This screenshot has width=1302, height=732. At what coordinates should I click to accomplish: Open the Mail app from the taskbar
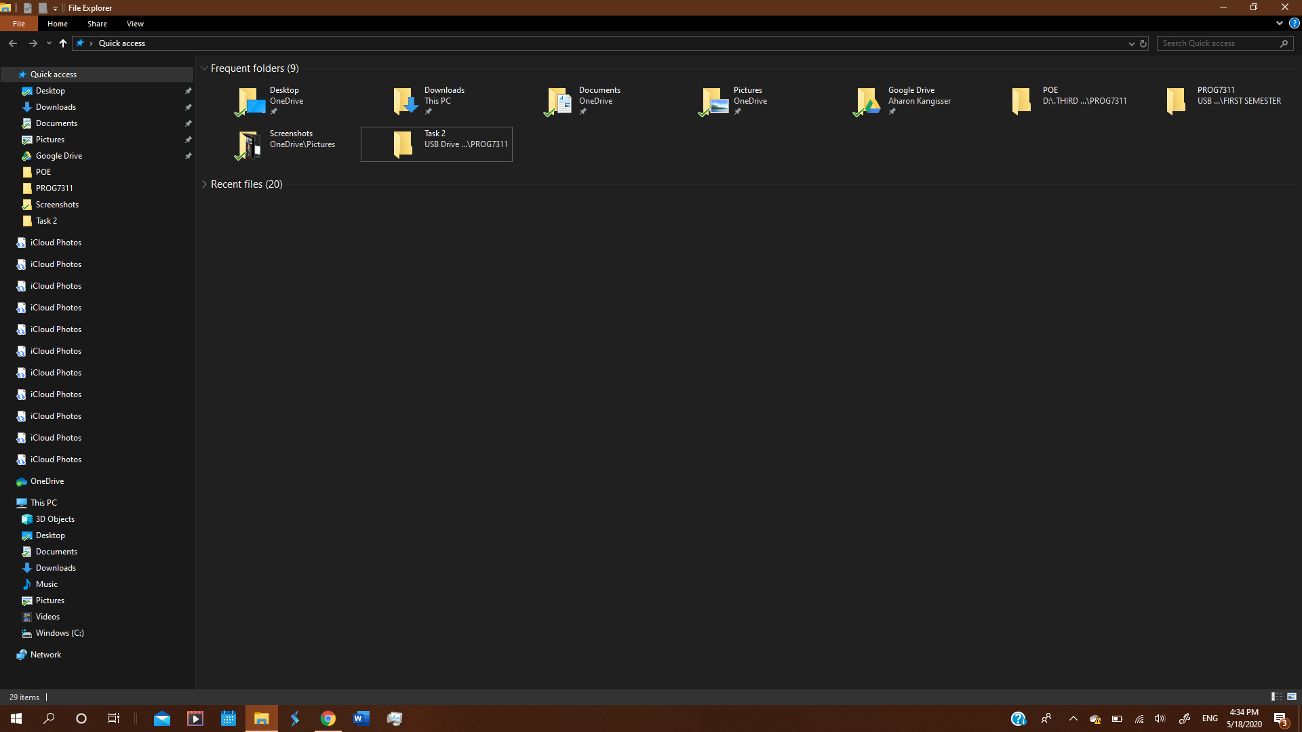pos(162,718)
